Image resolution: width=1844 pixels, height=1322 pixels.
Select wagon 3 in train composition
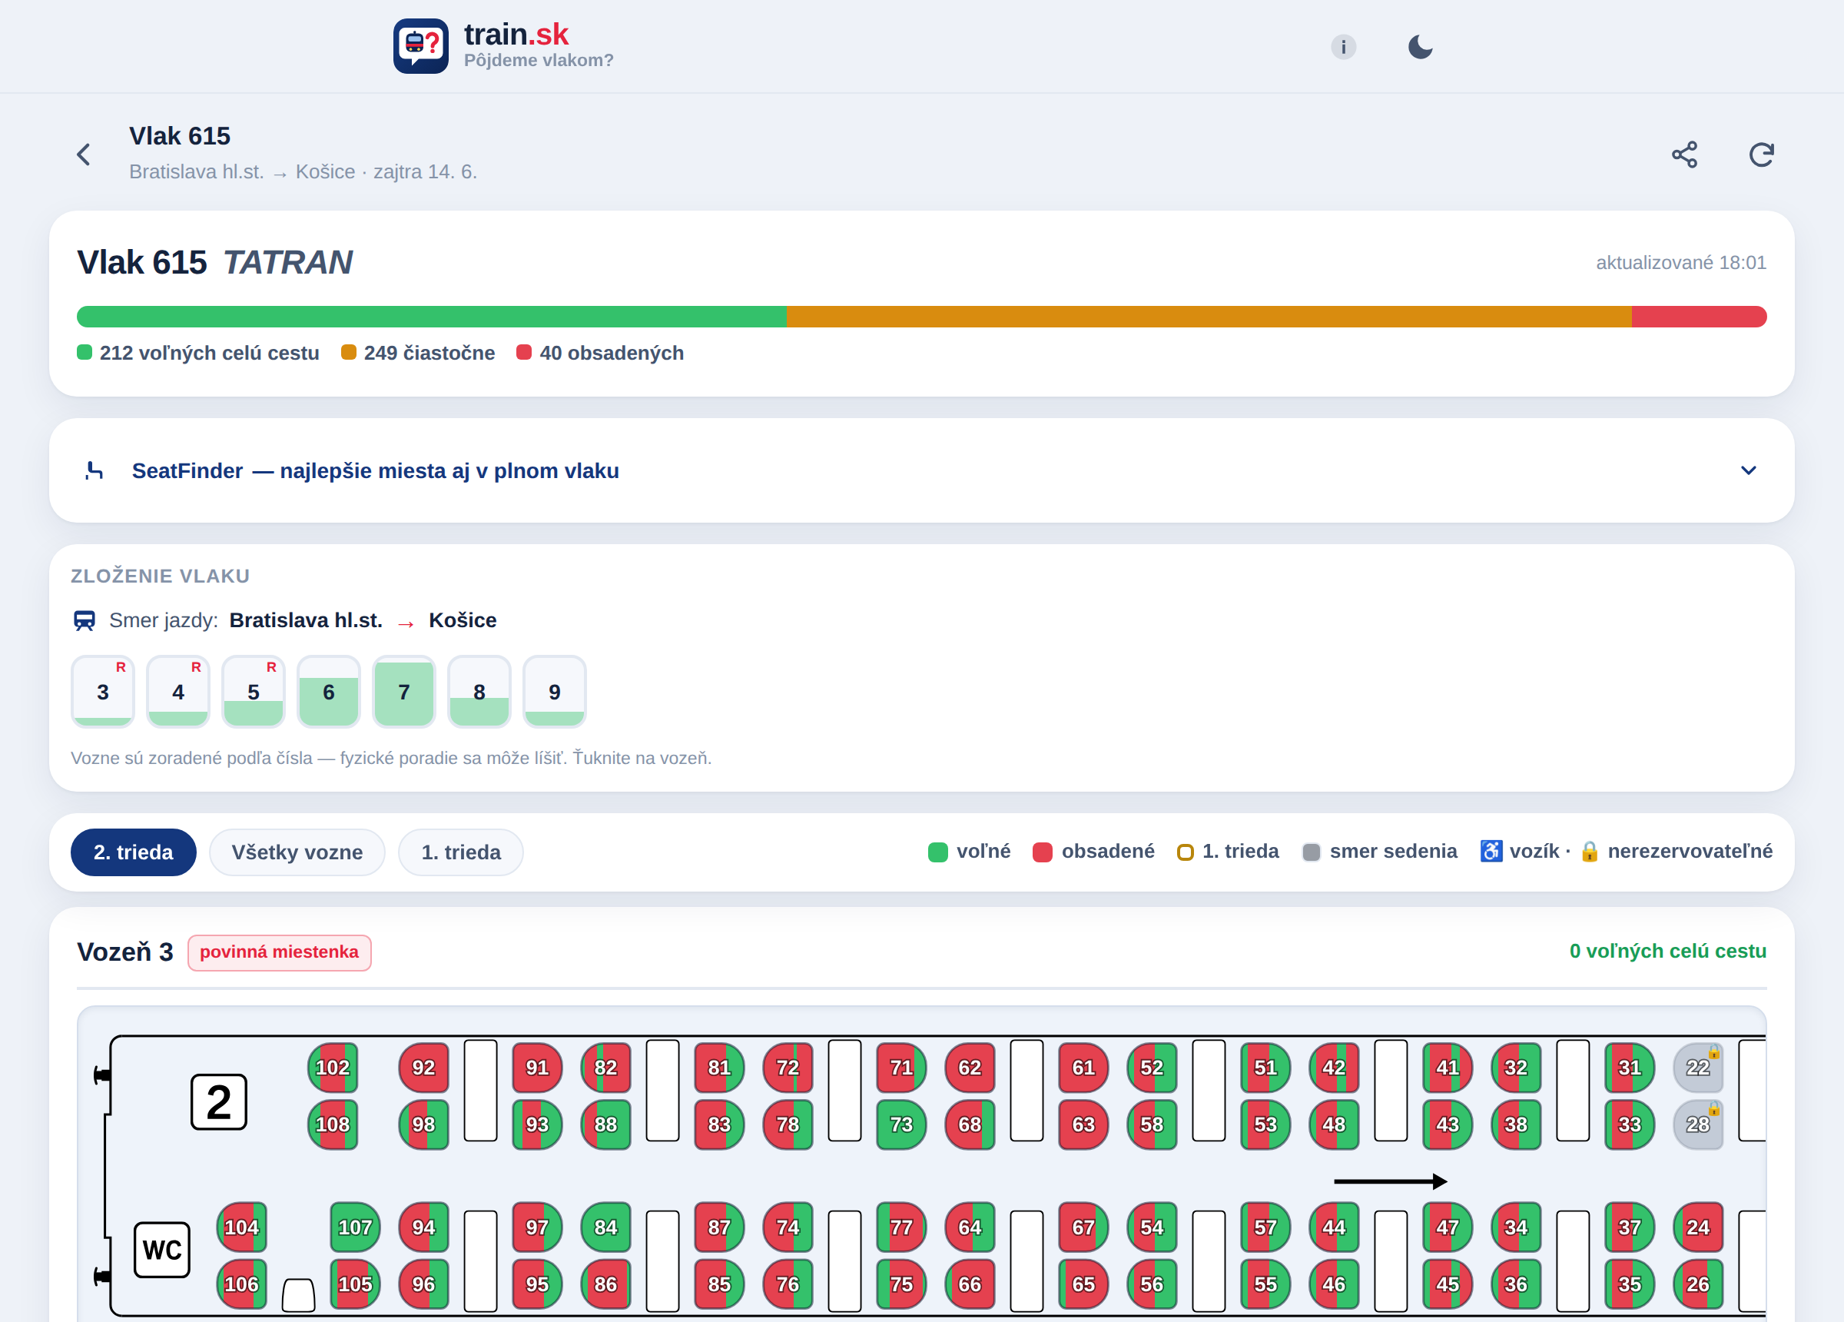tap(102, 692)
